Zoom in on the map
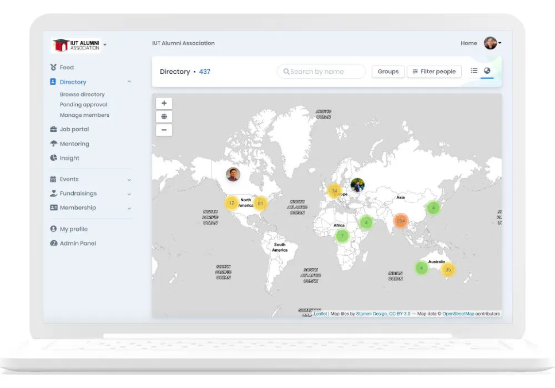Screen dimensions: 555x388 point(164,103)
